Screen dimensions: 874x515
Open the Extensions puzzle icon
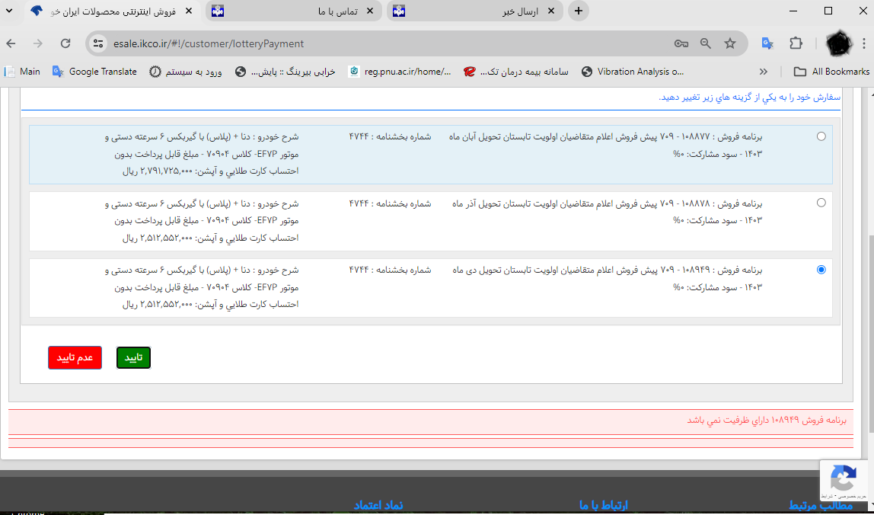pos(796,43)
